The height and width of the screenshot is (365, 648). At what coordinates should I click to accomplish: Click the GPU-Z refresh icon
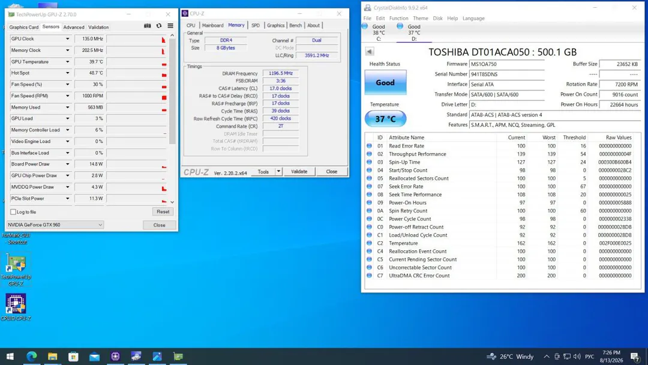[158, 26]
